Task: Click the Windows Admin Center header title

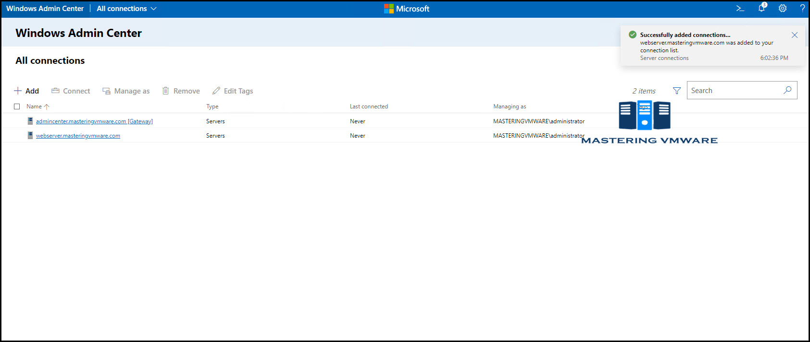Action: [45, 9]
